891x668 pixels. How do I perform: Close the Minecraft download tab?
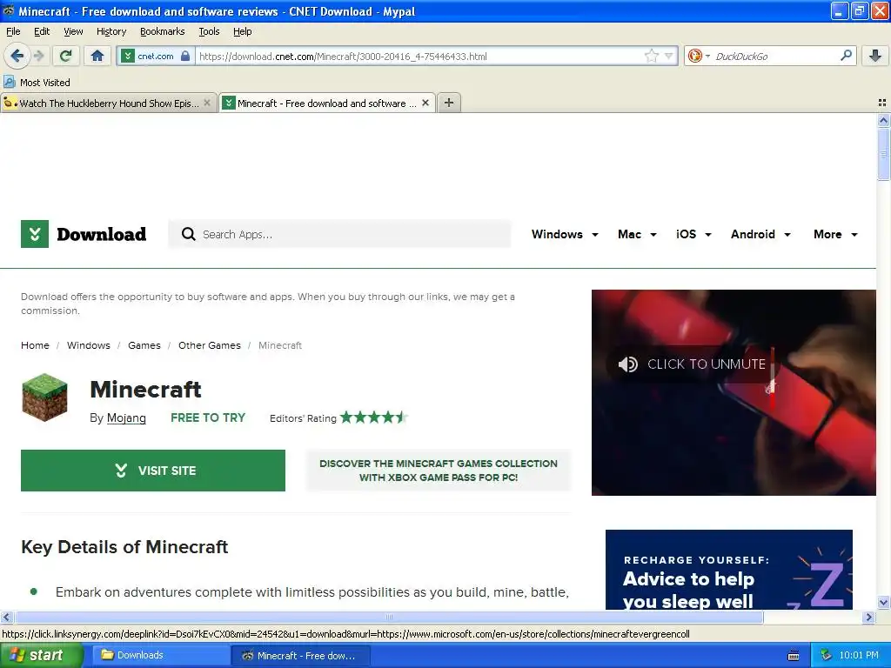point(425,103)
